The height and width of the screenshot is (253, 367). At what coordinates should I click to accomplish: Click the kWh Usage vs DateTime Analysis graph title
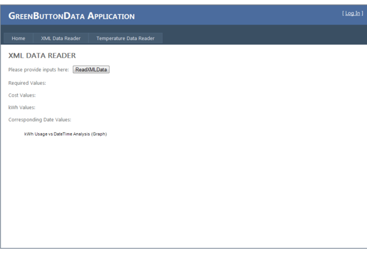[x=66, y=134]
